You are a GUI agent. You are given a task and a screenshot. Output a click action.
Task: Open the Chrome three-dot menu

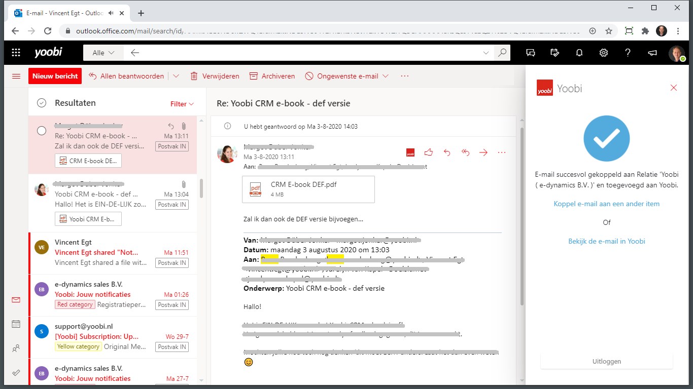point(678,31)
